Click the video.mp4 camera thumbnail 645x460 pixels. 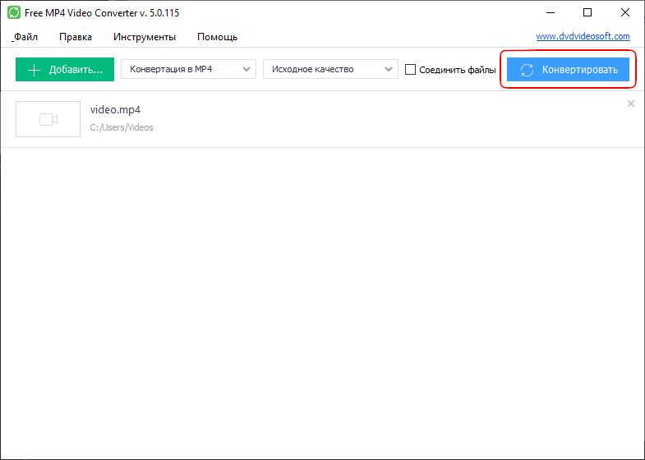point(48,119)
